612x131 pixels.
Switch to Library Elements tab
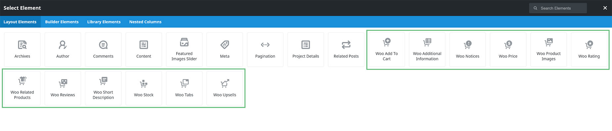[104, 22]
